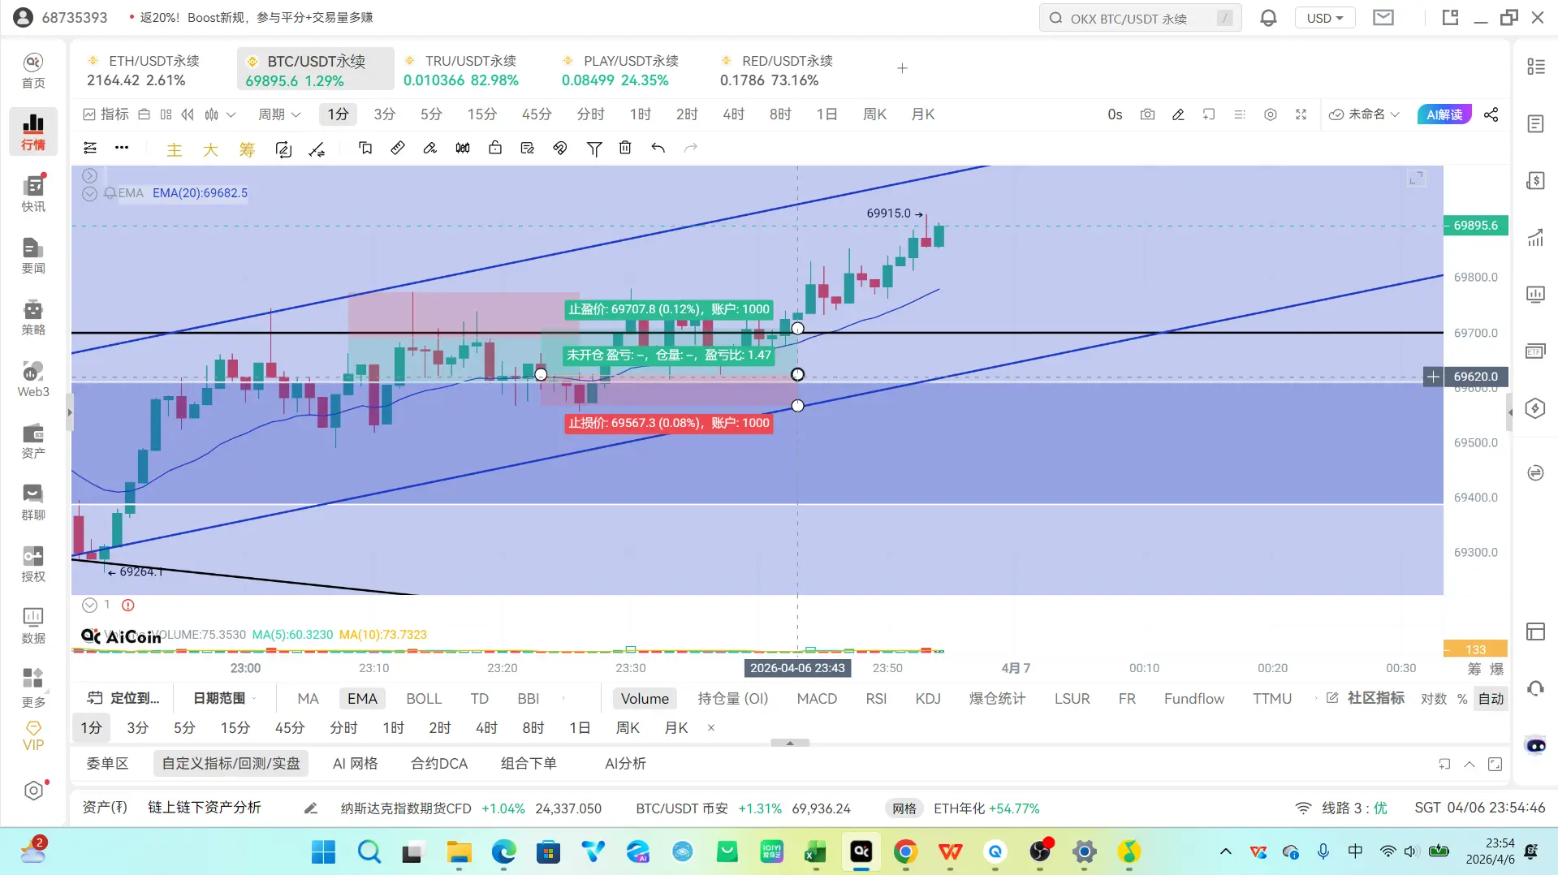Screen dimensions: 1558x875
Task: Add a new symbol tab with plus button
Action: [902, 68]
